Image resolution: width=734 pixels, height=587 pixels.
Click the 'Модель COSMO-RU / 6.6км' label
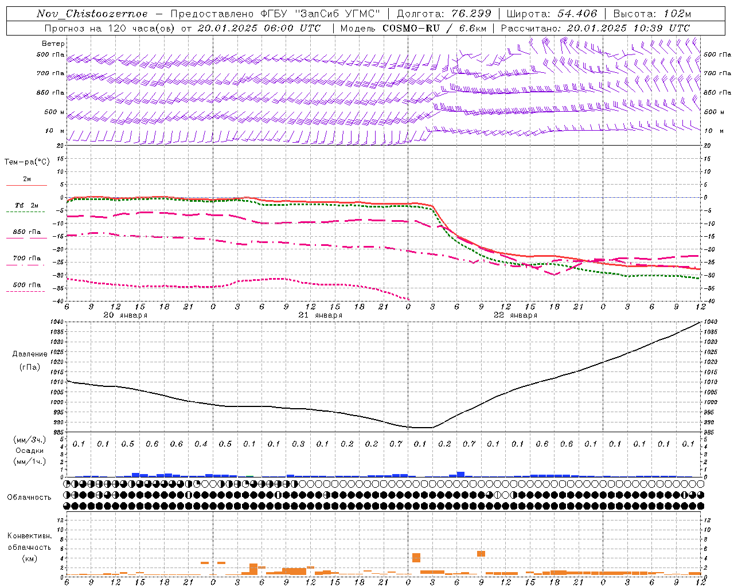412,28
